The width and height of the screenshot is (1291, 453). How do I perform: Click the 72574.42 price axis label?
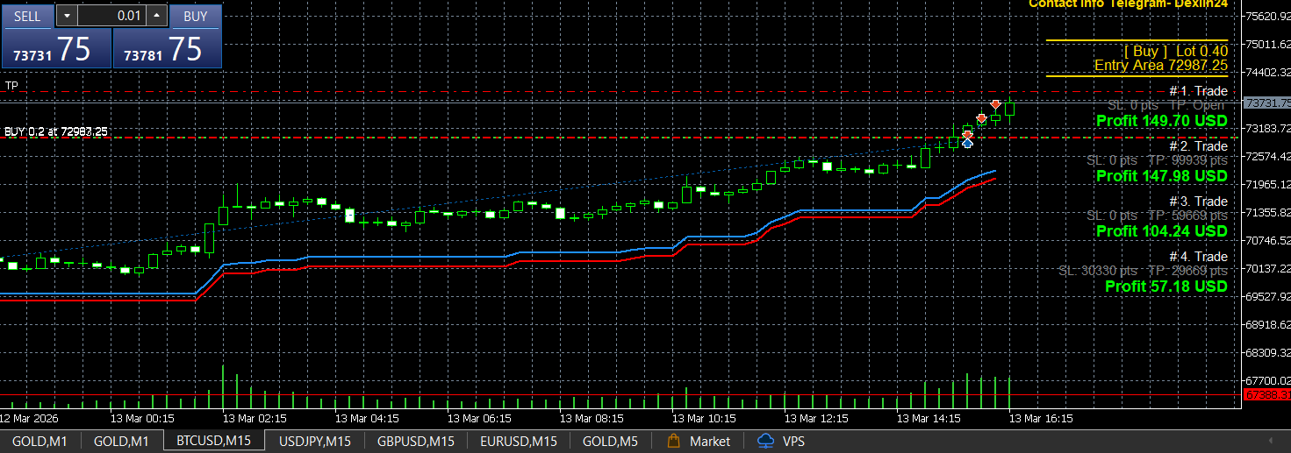(x=1269, y=156)
